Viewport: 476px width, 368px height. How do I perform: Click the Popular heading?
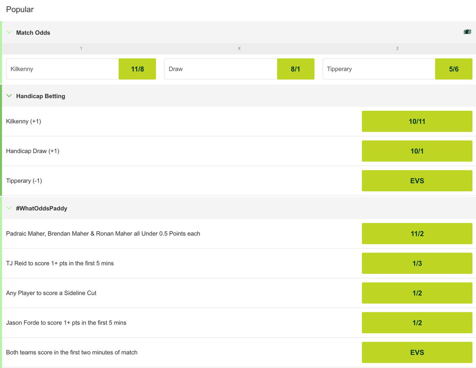20,9
